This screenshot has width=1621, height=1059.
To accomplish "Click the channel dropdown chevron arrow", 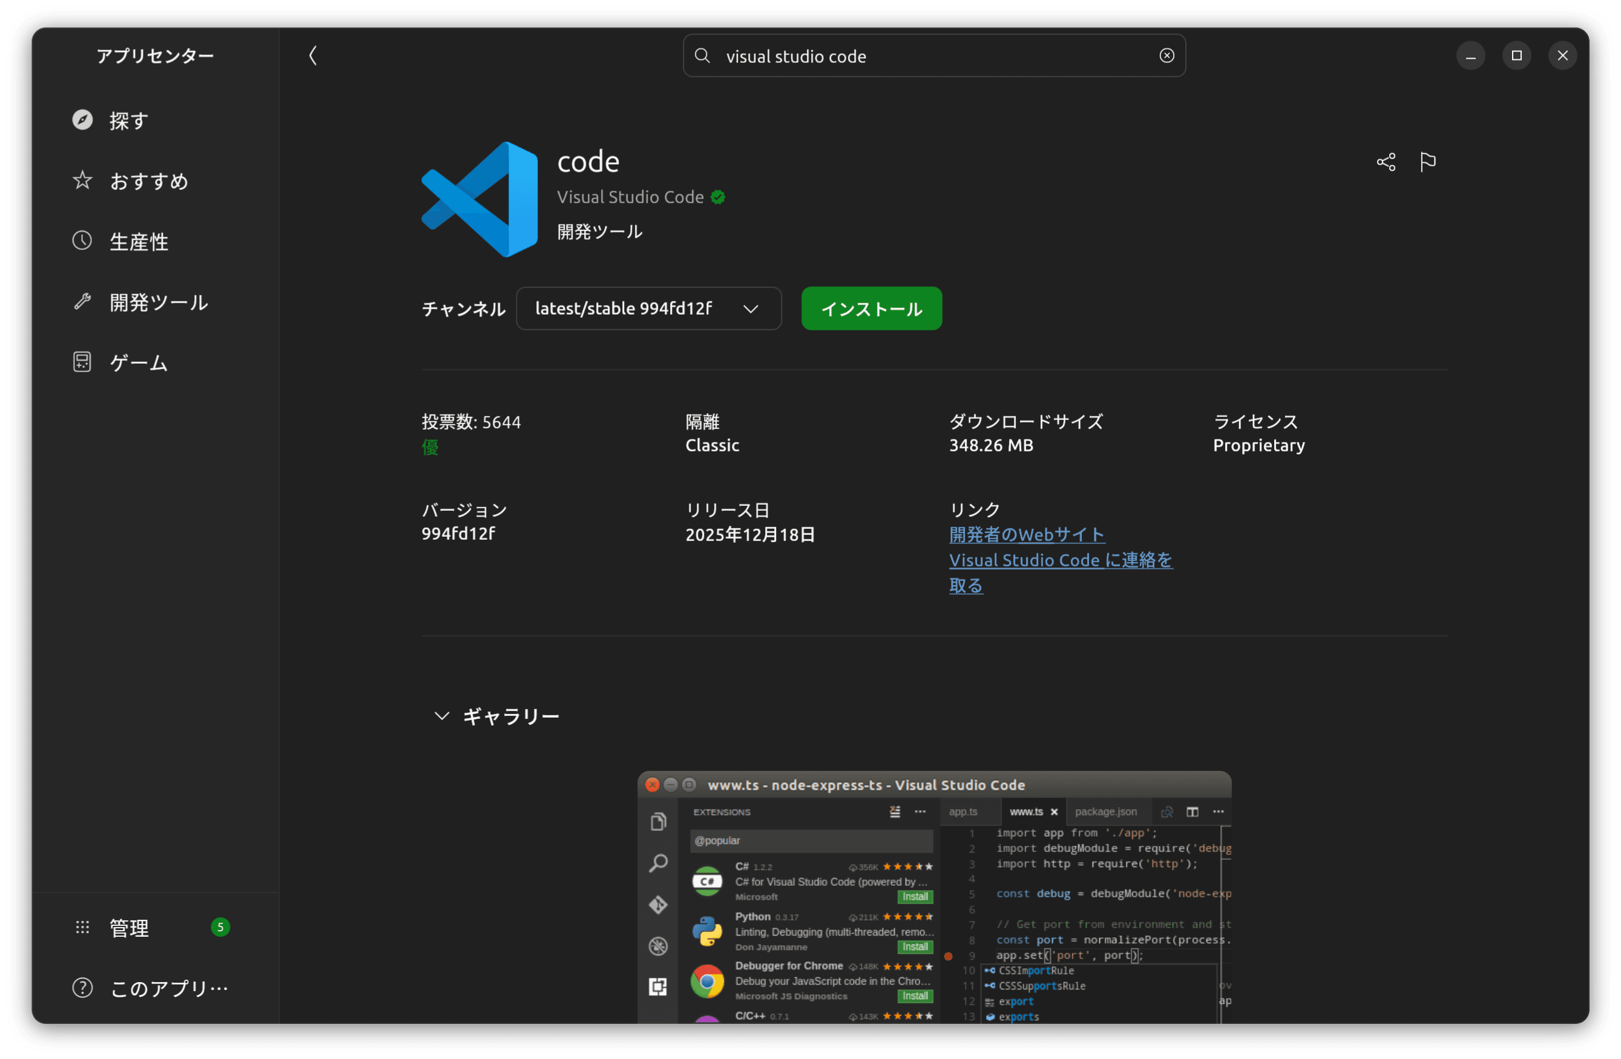I will pos(751,309).
